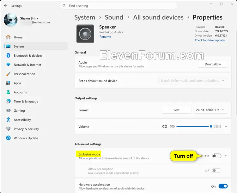Click the Realtek(R) Audio subtitle
The image size is (237, 193).
click(x=111, y=32)
